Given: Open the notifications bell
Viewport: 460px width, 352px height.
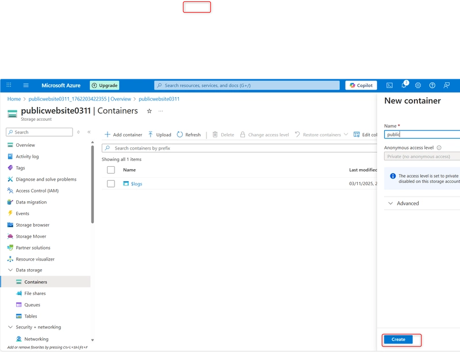Looking at the screenshot, I should 404,85.
